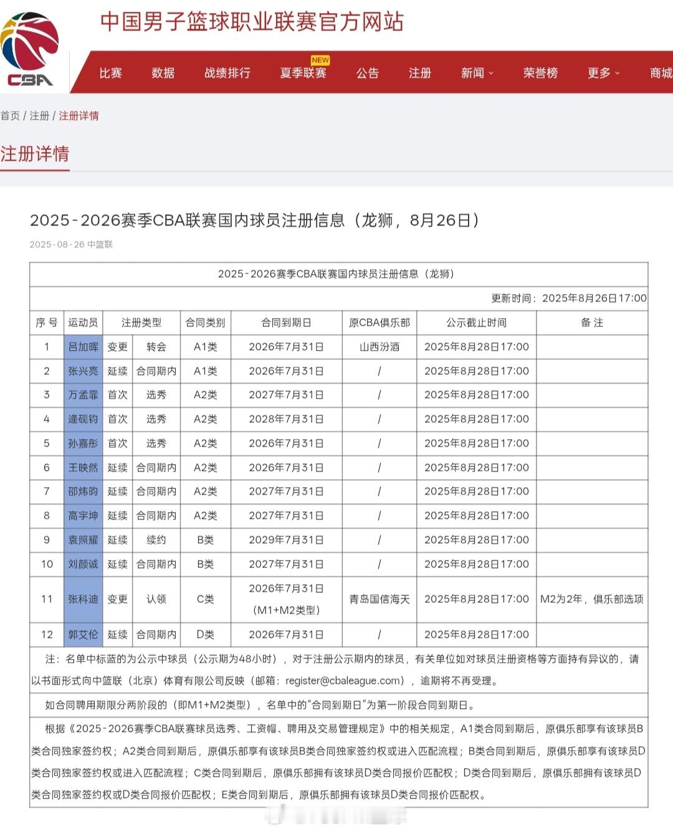673x831 pixels.
Task: Click the 注册类型 column header
Action: [141, 323]
